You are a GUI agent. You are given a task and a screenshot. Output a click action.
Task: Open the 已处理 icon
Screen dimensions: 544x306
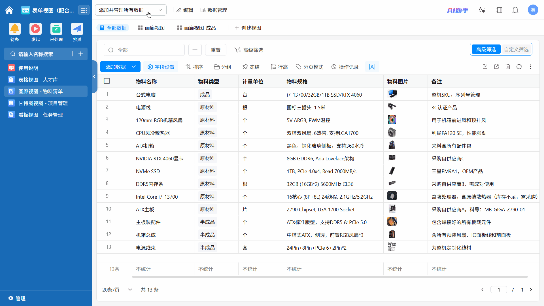(x=56, y=29)
